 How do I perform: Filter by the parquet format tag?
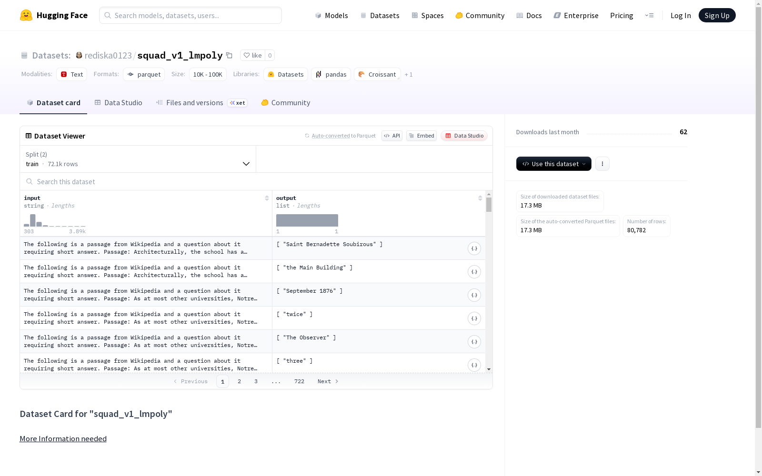(x=144, y=74)
